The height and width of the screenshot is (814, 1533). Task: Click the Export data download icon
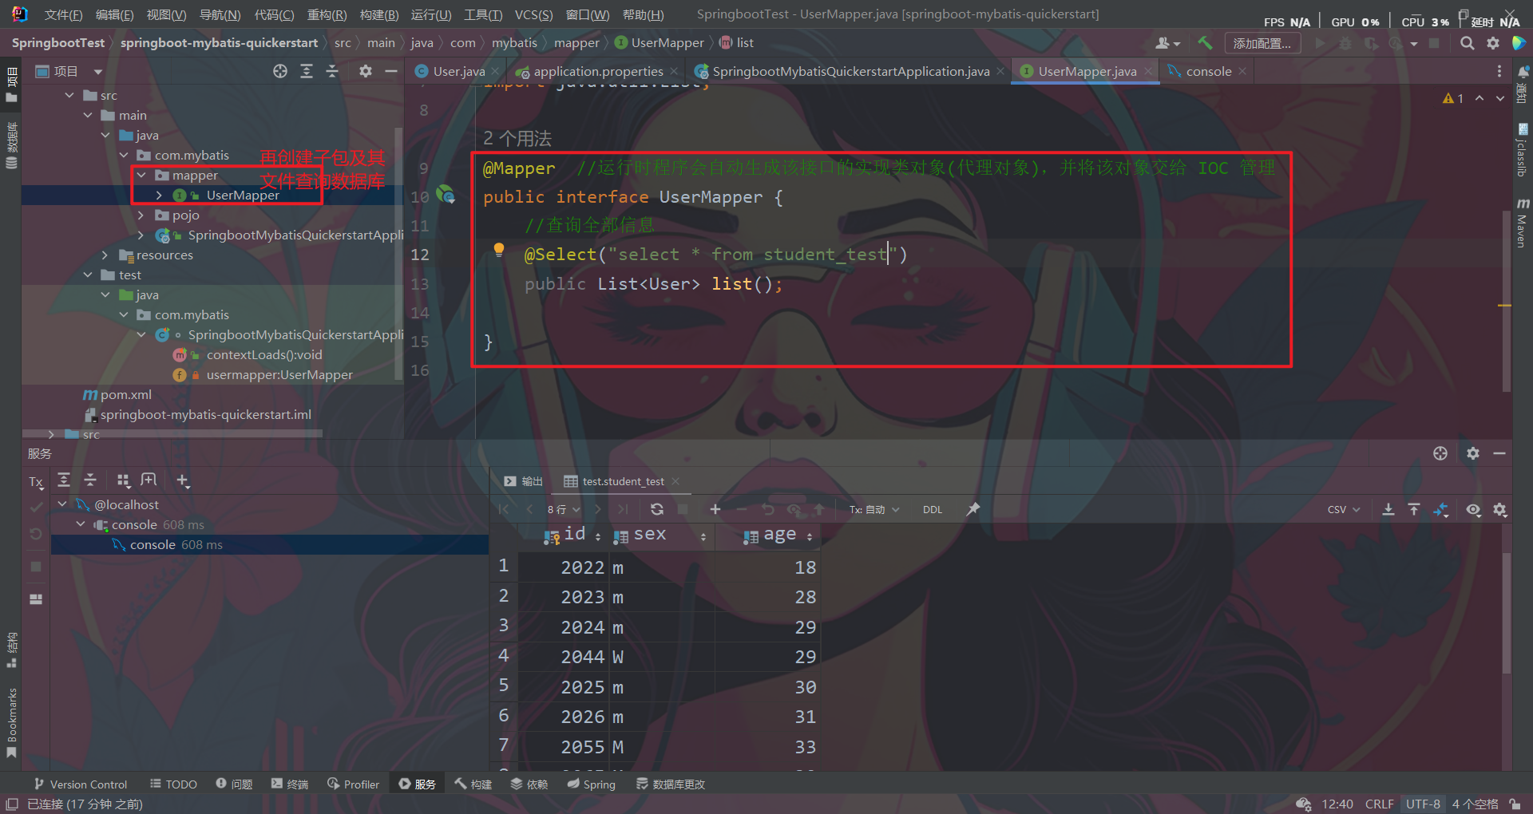coord(1388,509)
